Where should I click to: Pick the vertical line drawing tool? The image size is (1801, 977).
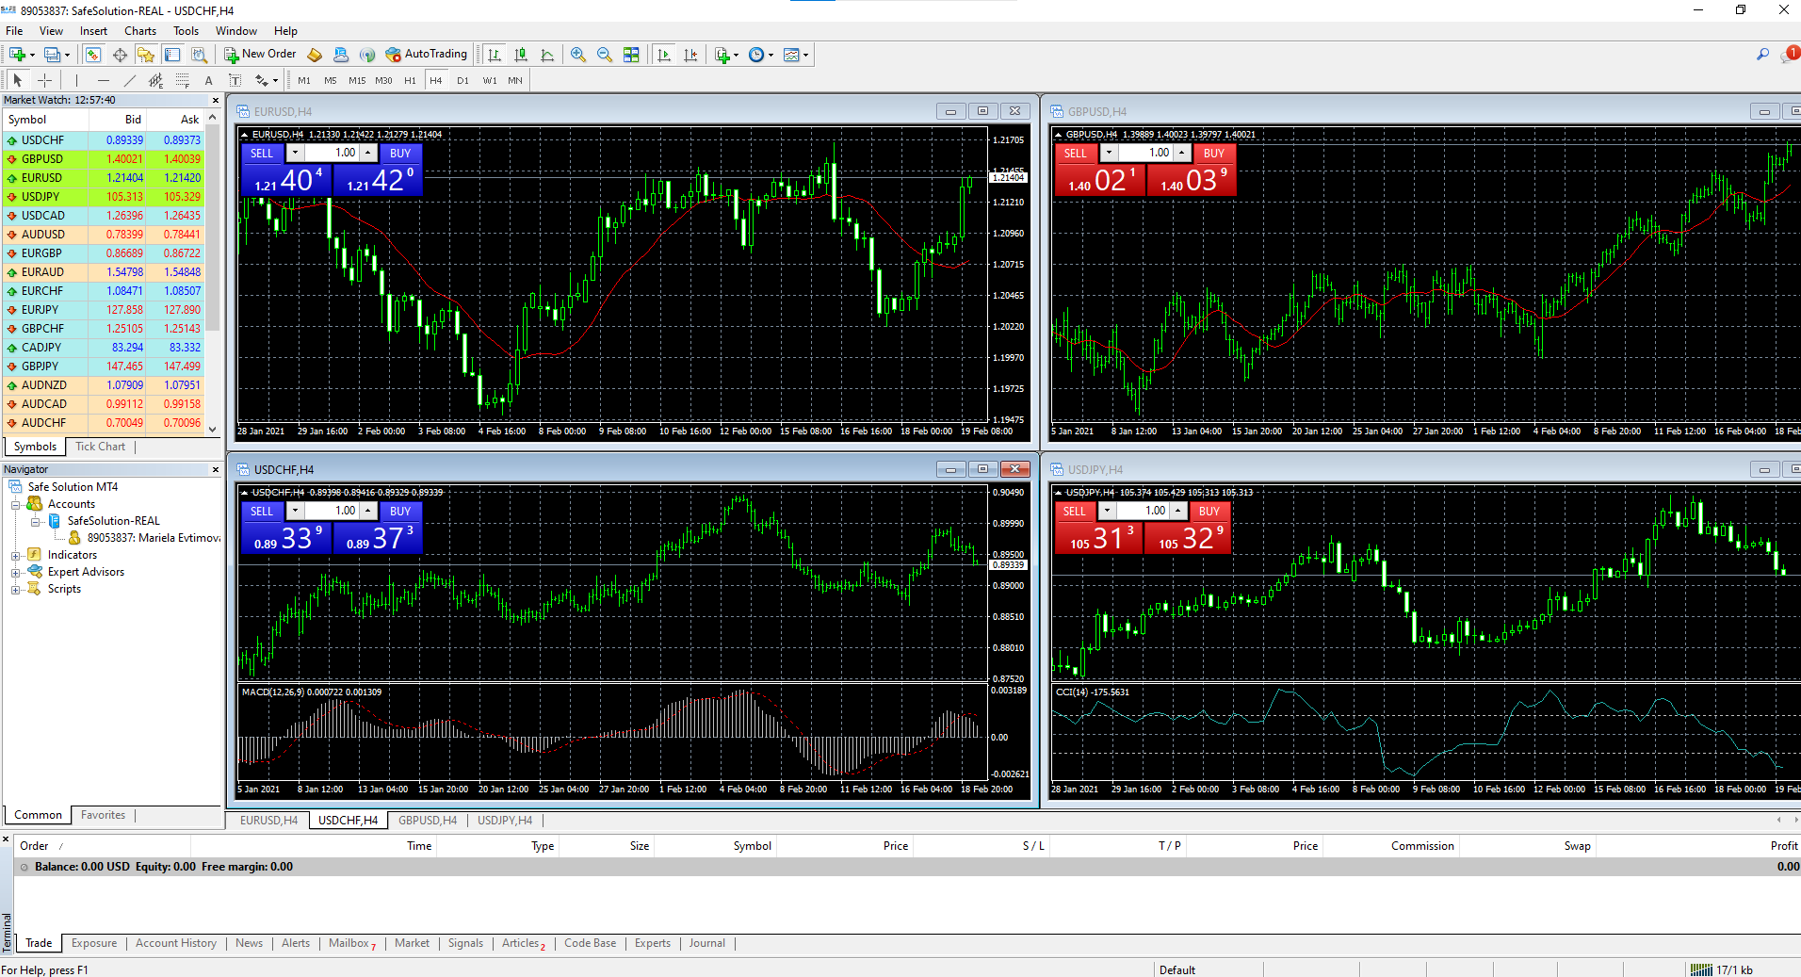[x=77, y=80]
